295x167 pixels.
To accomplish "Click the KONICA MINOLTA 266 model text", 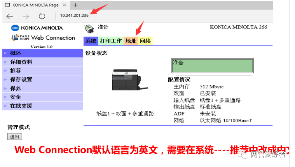I will [x=238, y=27].
